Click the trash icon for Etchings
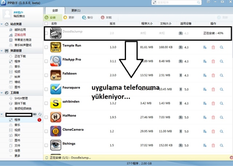The image size is (233, 166). 213,145
